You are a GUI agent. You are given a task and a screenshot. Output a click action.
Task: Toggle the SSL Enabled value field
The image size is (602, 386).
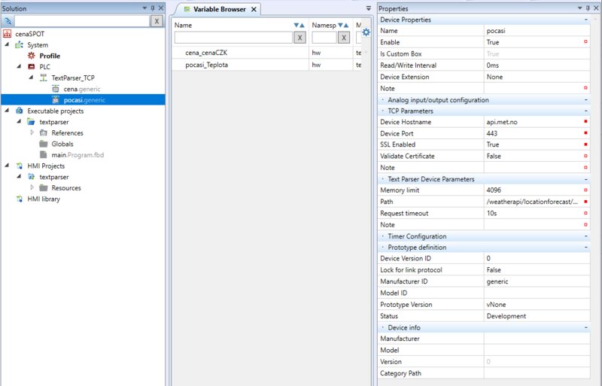(x=533, y=144)
